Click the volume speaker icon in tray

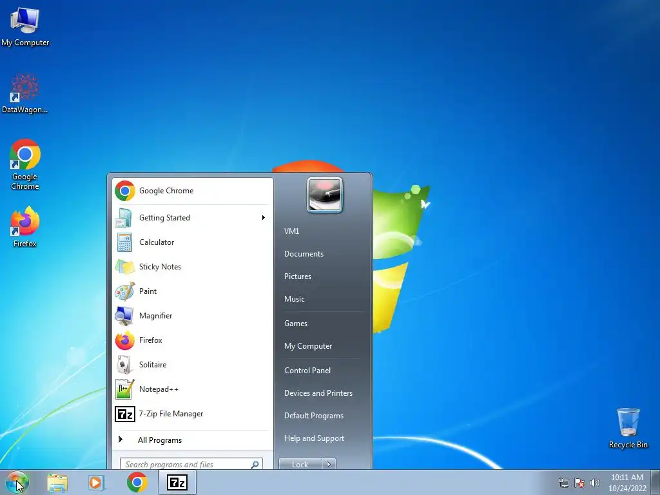[595, 483]
